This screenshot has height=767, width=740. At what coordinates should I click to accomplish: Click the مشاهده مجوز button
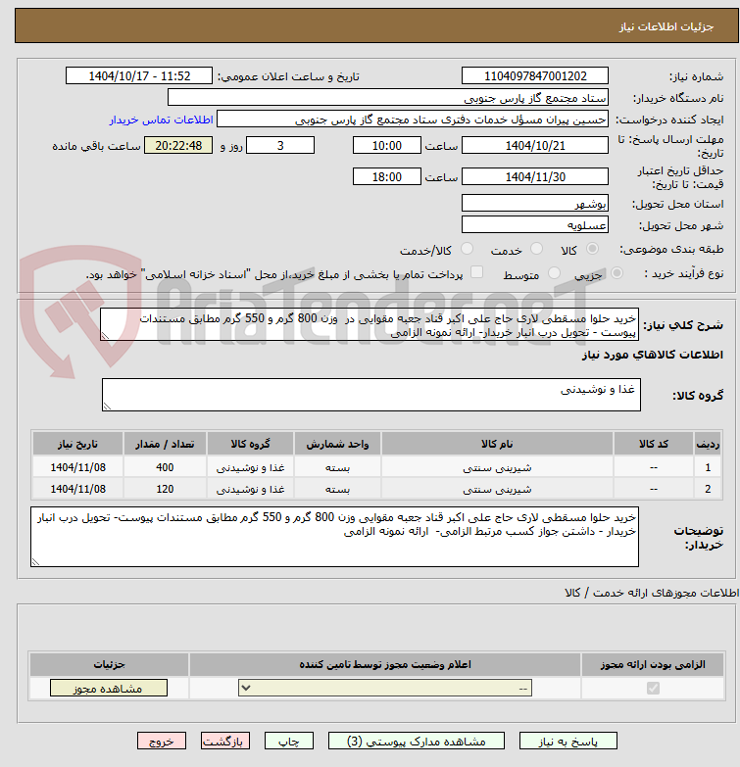(x=108, y=689)
